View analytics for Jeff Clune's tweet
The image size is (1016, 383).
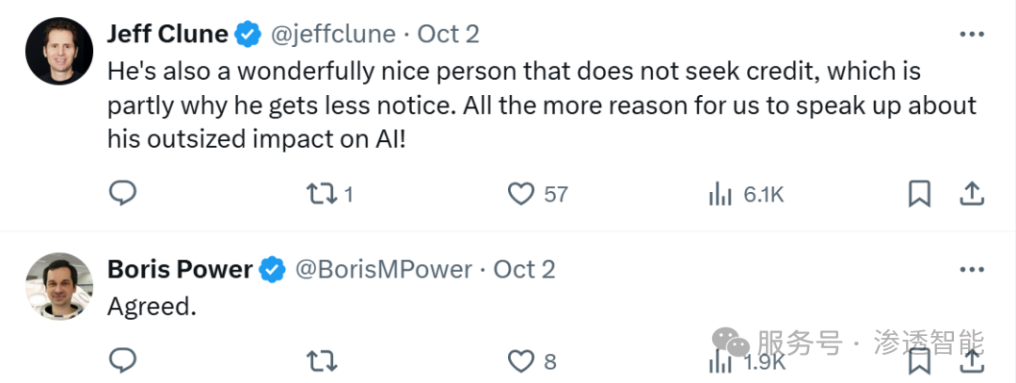[720, 194]
